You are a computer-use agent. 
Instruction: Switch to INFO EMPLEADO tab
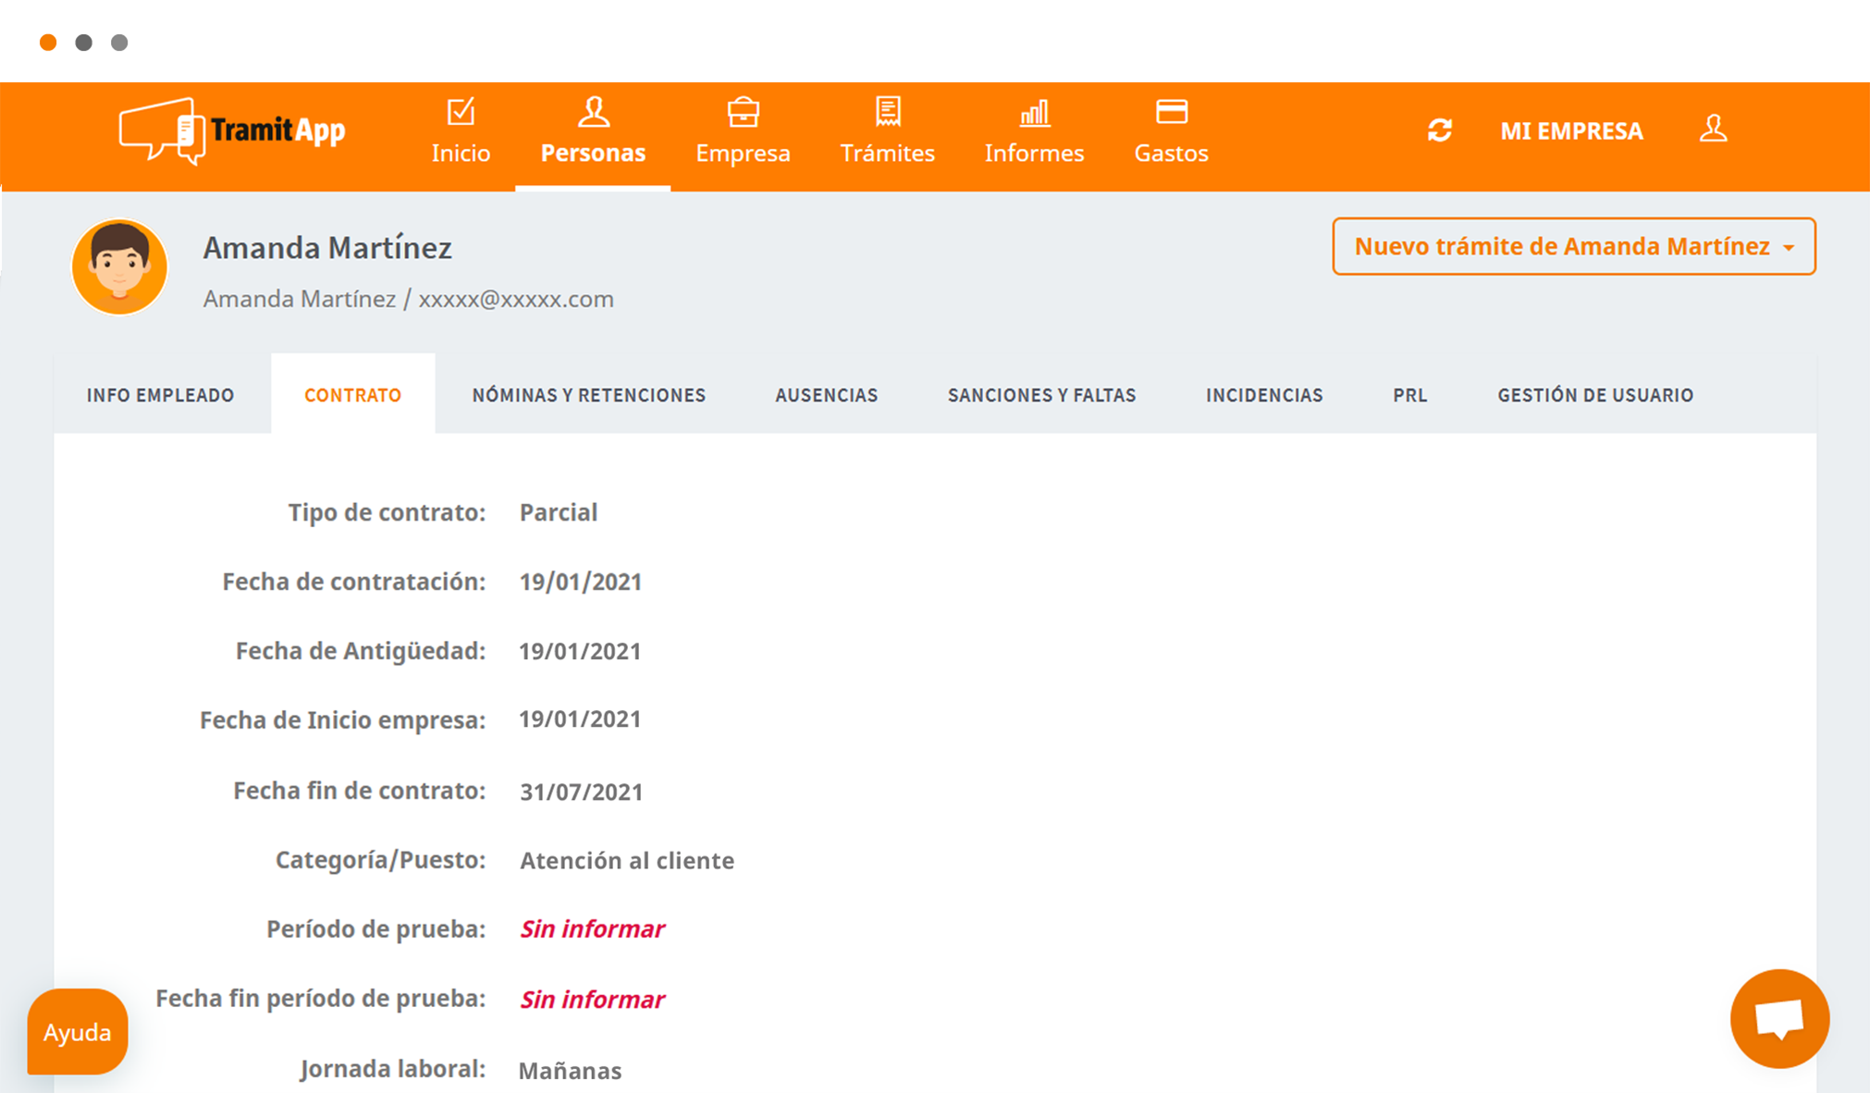161,395
